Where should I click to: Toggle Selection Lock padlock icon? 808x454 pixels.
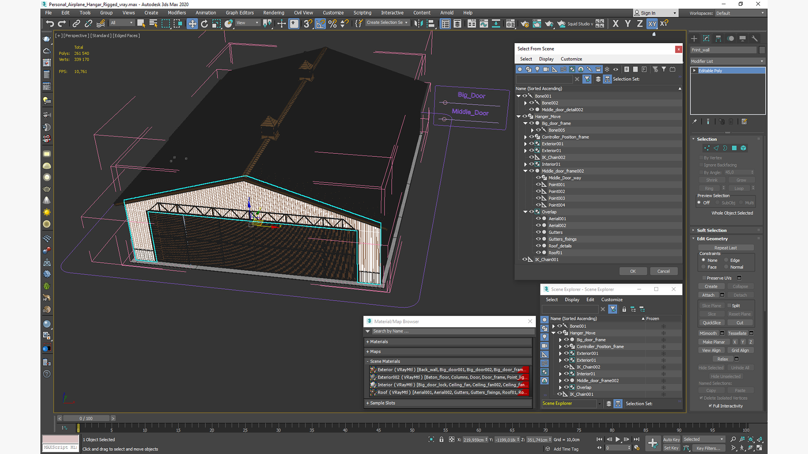pyautogui.click(x=441, y=439)
